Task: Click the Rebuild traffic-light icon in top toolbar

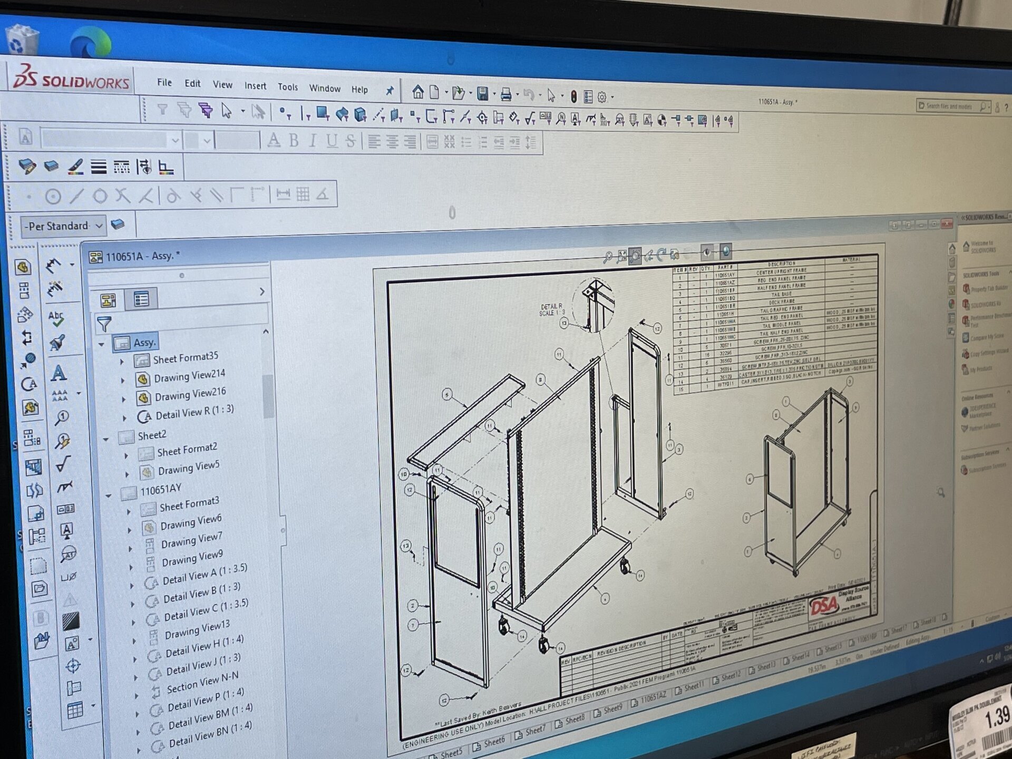Action: pos(574,97)
